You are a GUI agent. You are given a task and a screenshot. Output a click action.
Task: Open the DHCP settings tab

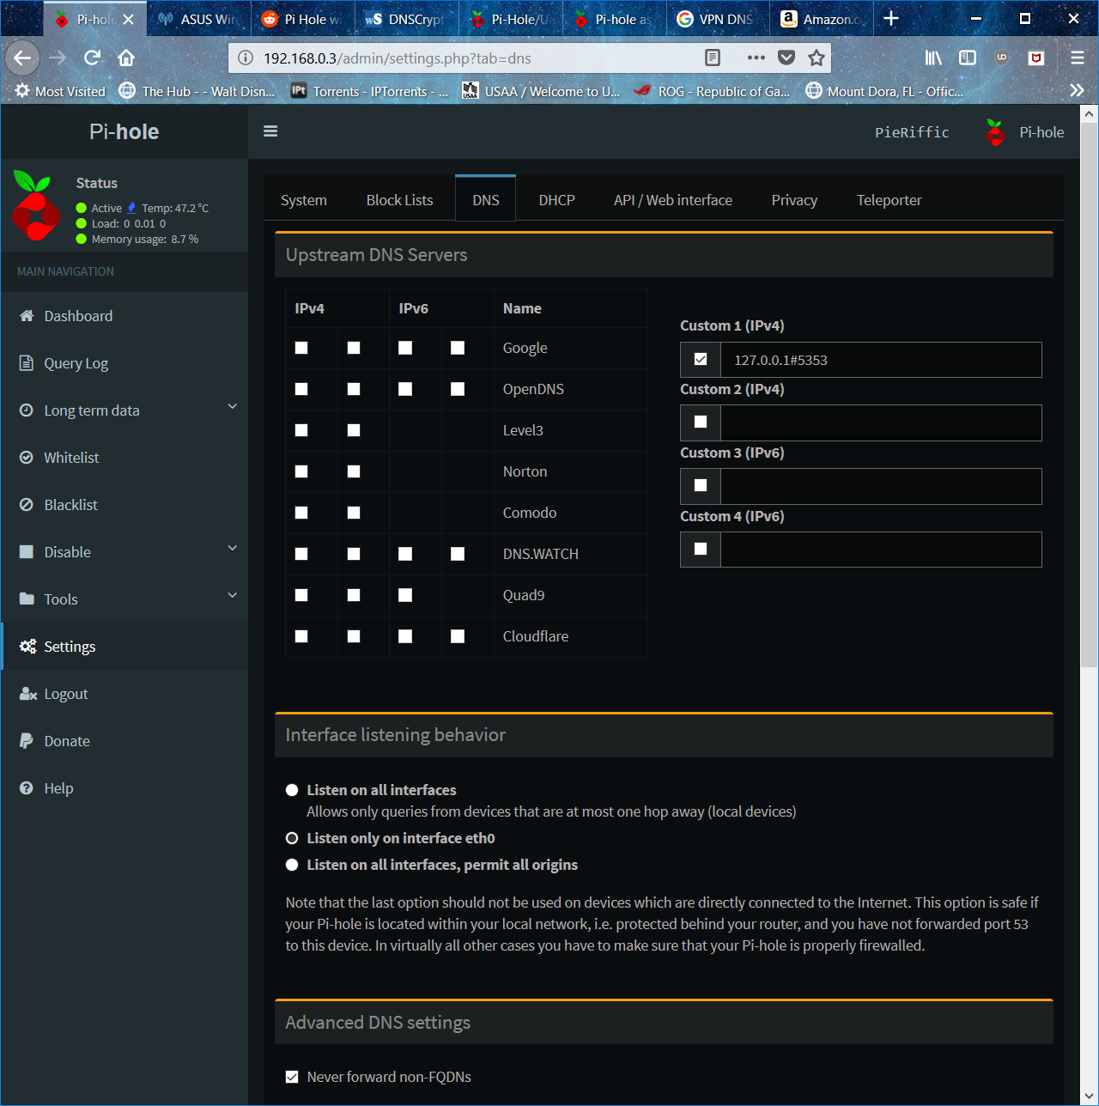click(x=556, y=200)
